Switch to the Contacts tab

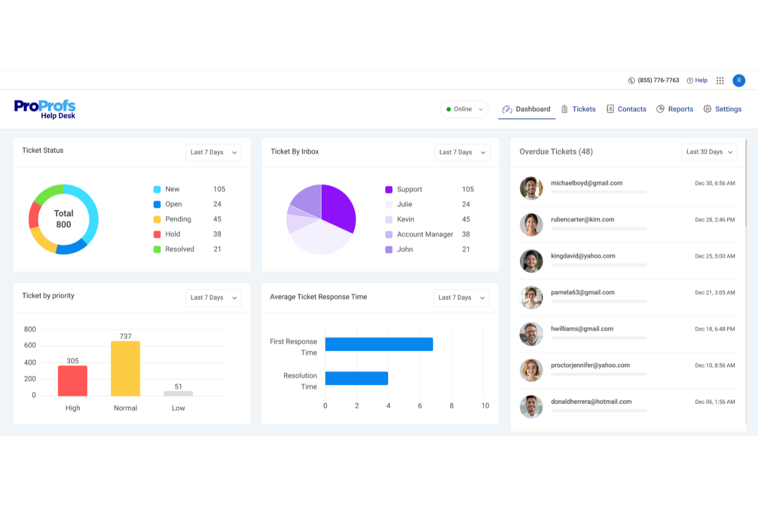(x=626, y=109)
